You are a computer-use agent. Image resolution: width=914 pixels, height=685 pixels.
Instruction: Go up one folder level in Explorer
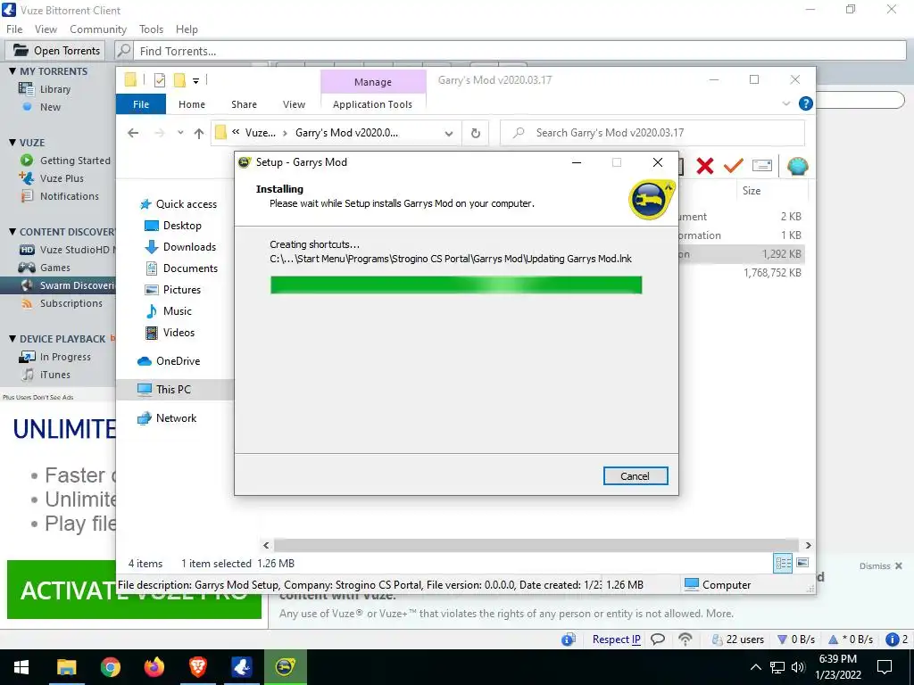pyautogui.click(x=199, y=134)
